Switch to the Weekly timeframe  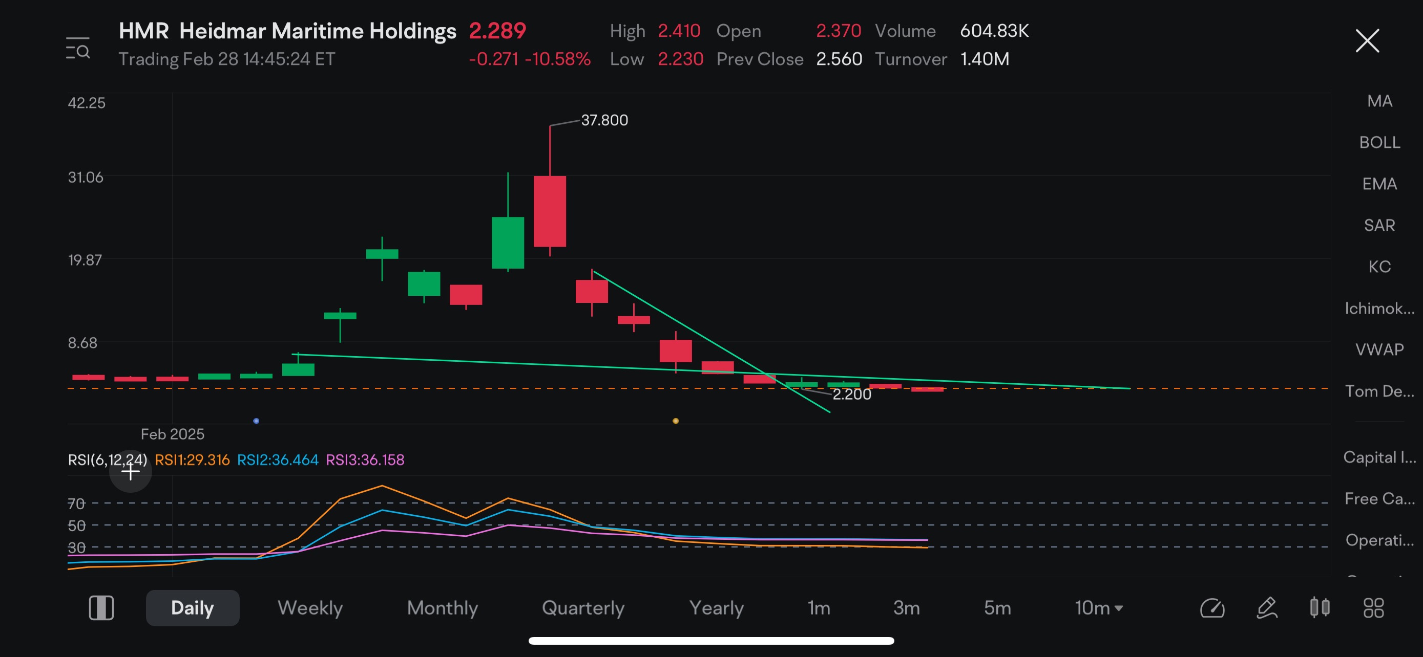pos(310,607)
